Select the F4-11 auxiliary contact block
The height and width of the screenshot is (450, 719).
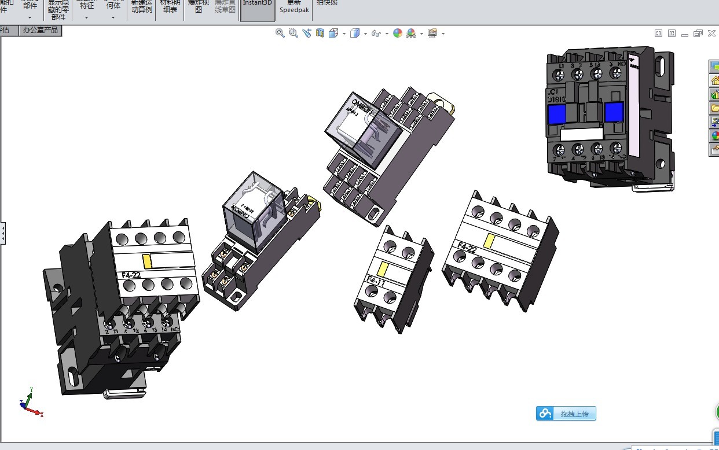[x=394, y=280]
